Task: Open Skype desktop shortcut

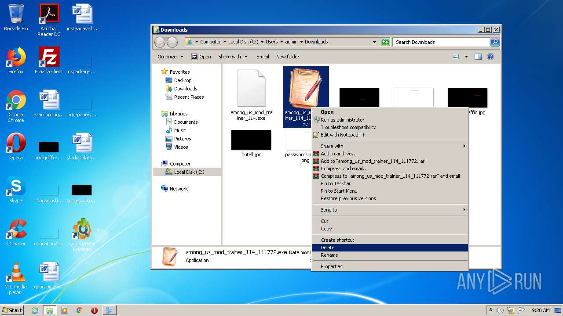Action: [16, 190]
